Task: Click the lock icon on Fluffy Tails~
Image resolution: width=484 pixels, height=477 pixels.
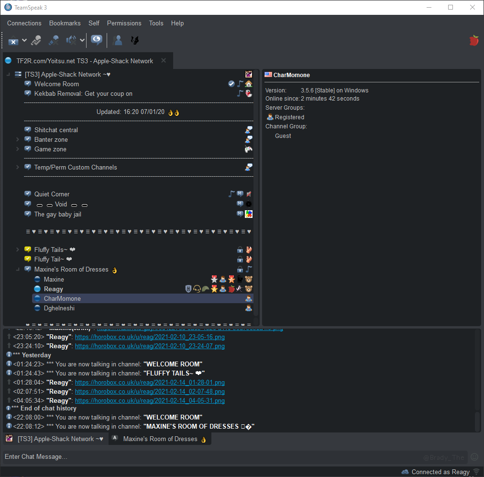Action: pos(240,250)
